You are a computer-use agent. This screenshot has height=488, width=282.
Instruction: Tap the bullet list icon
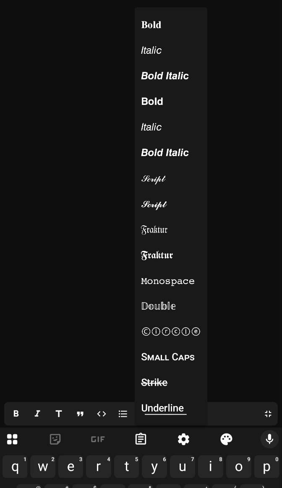coord(123,414)
